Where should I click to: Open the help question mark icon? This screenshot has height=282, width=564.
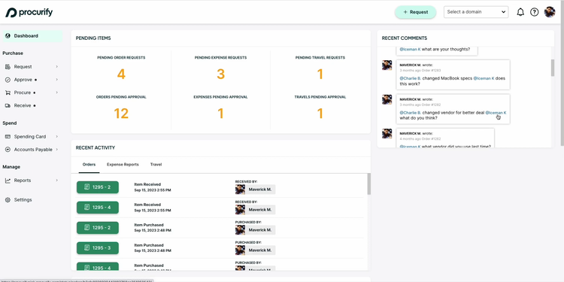[535, 12]
